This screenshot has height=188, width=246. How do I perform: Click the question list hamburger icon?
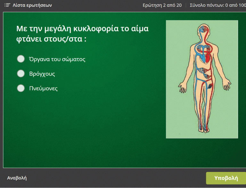click(7, 5)
